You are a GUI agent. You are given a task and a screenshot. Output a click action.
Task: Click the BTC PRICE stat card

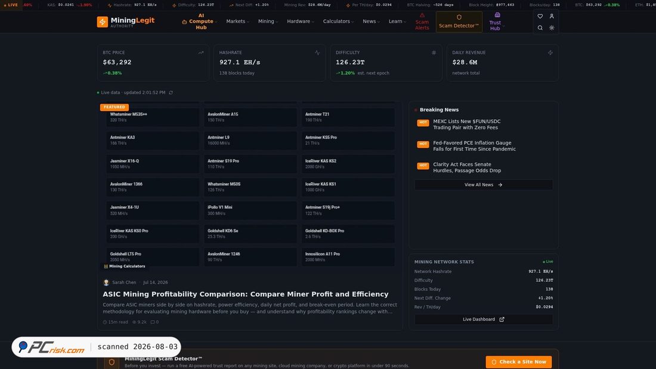(x=153, y=63)
